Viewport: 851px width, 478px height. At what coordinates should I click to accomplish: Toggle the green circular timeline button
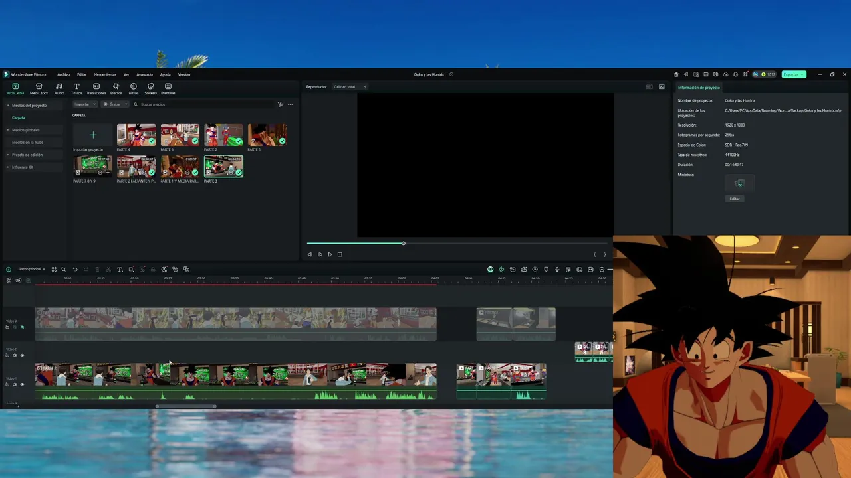(x=491, y=269)
